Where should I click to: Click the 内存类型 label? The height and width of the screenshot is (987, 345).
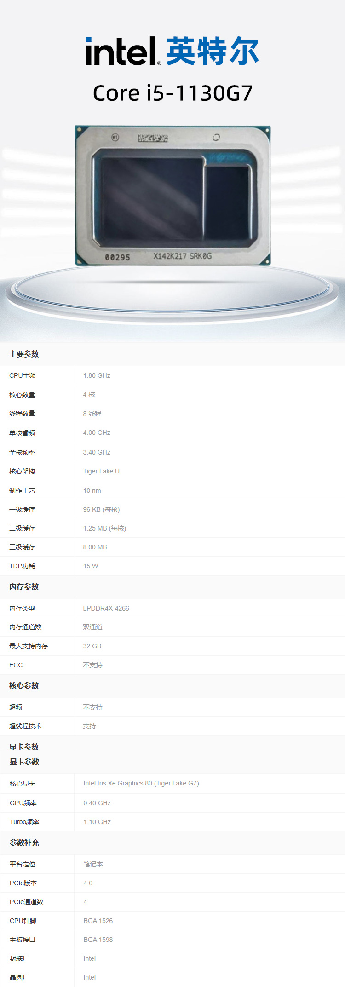click(x=22, y=608)
